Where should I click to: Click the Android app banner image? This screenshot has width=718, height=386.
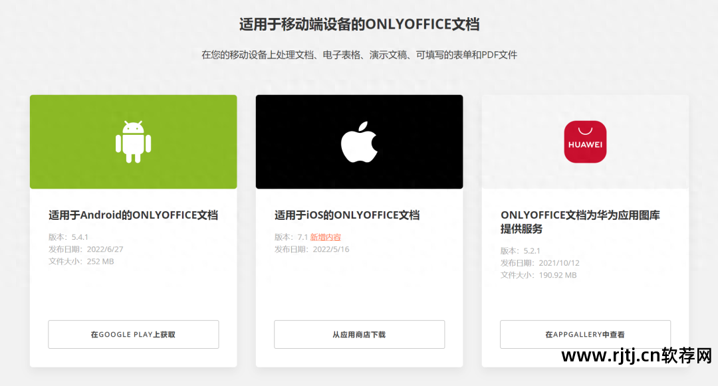133,142
